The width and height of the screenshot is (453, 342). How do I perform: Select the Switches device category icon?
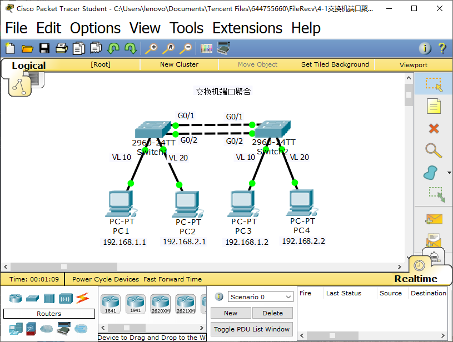tap(32, 299)
